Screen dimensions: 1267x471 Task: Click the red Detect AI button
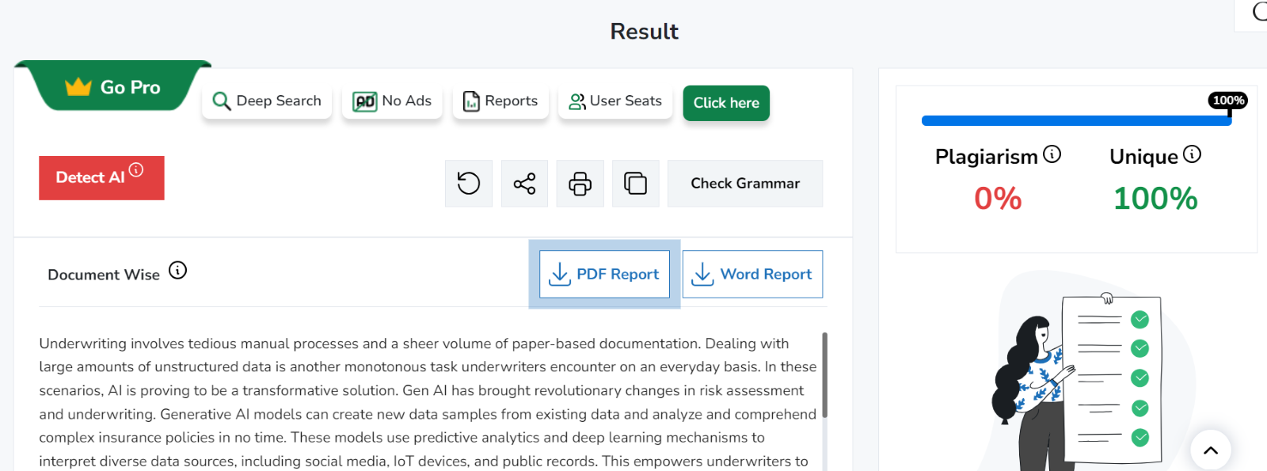click(90, 178)
